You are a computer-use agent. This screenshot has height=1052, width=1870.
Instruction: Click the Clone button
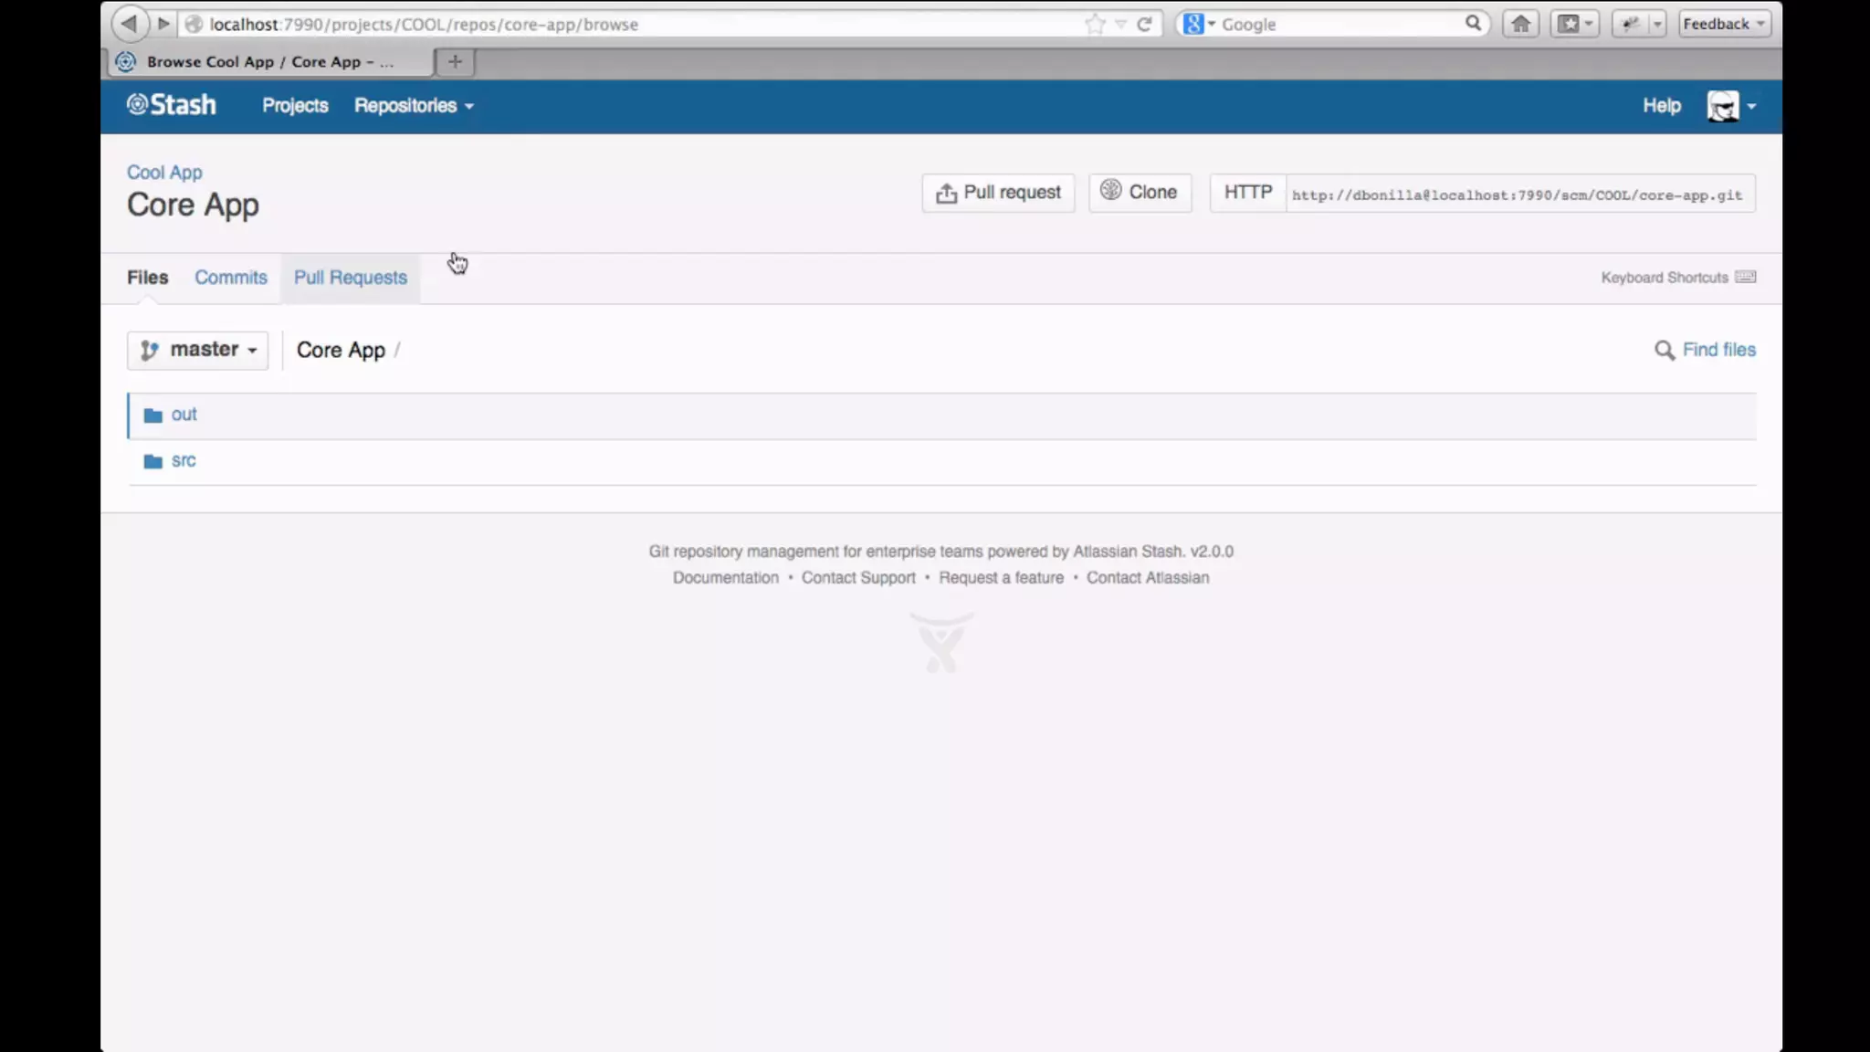[x=1140, y=193]
